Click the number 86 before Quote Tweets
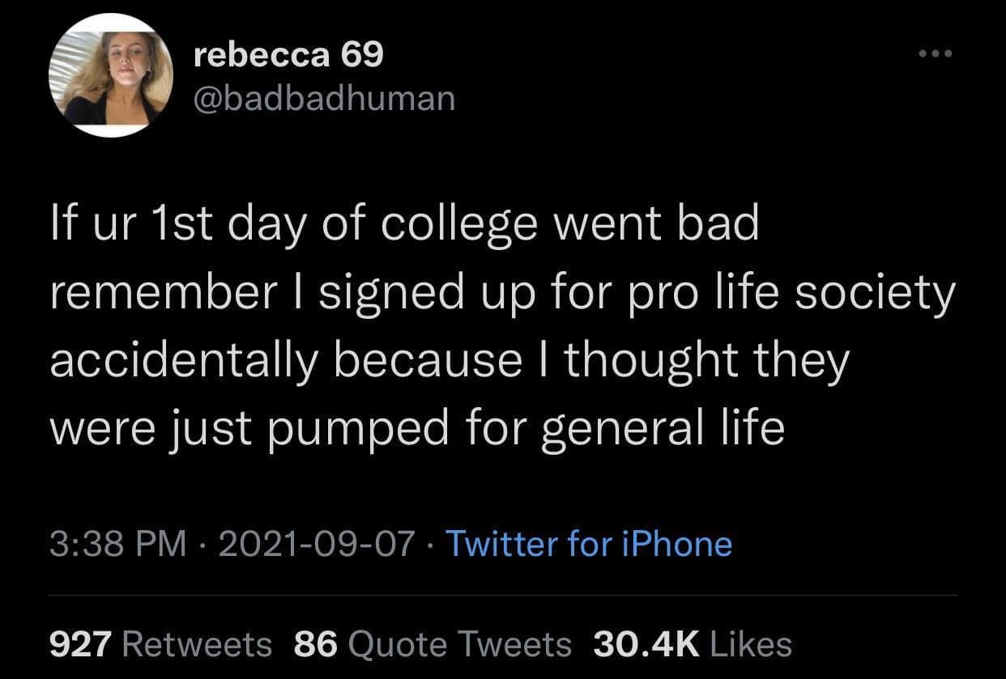The height and width of the screenshot is (679, 1006). 315,644
